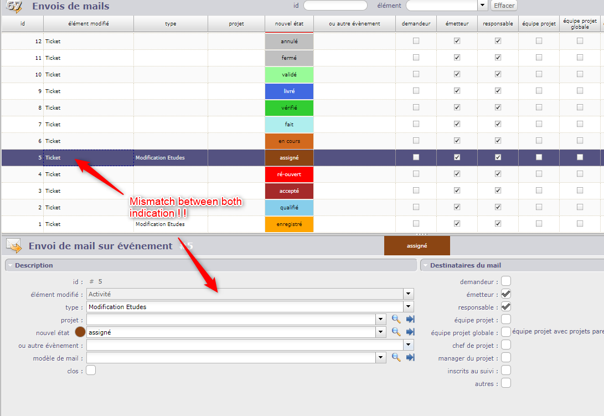
Task: Toggle responsable checkbox in row 1
Action: tap(498, 224)
